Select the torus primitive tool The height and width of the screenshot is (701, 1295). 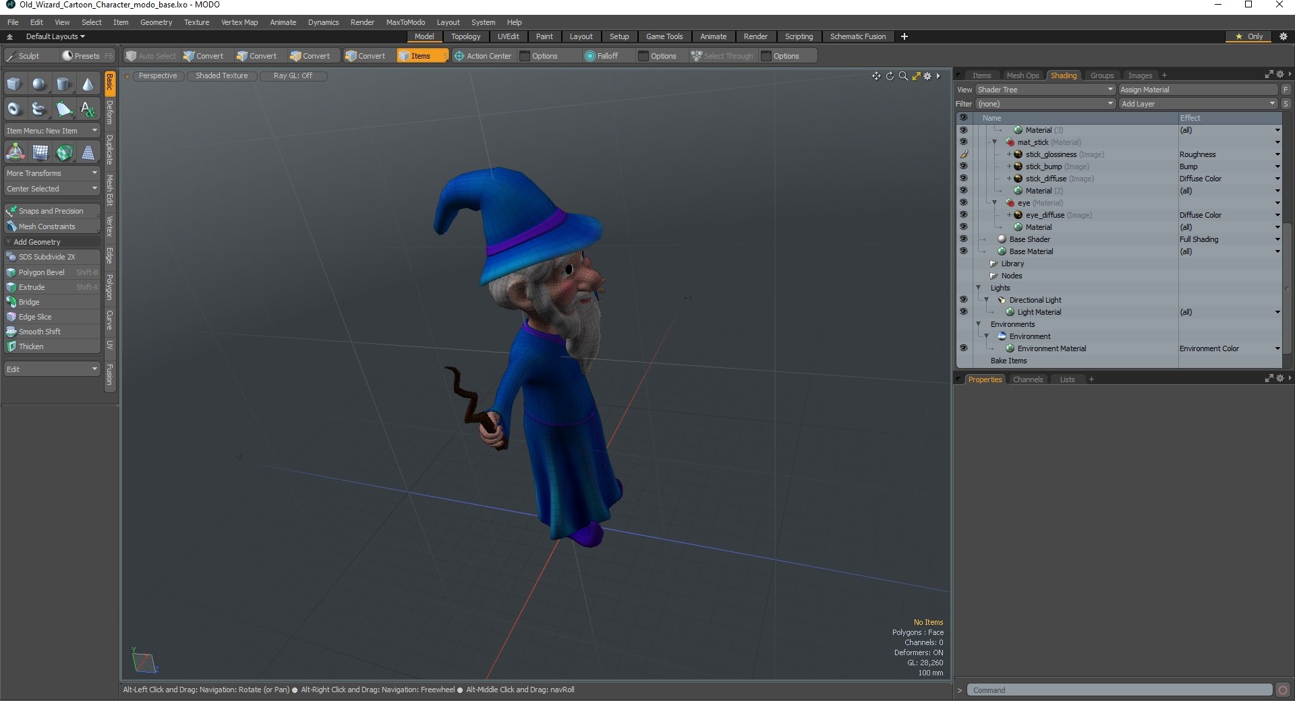click(x=15, y=109)
